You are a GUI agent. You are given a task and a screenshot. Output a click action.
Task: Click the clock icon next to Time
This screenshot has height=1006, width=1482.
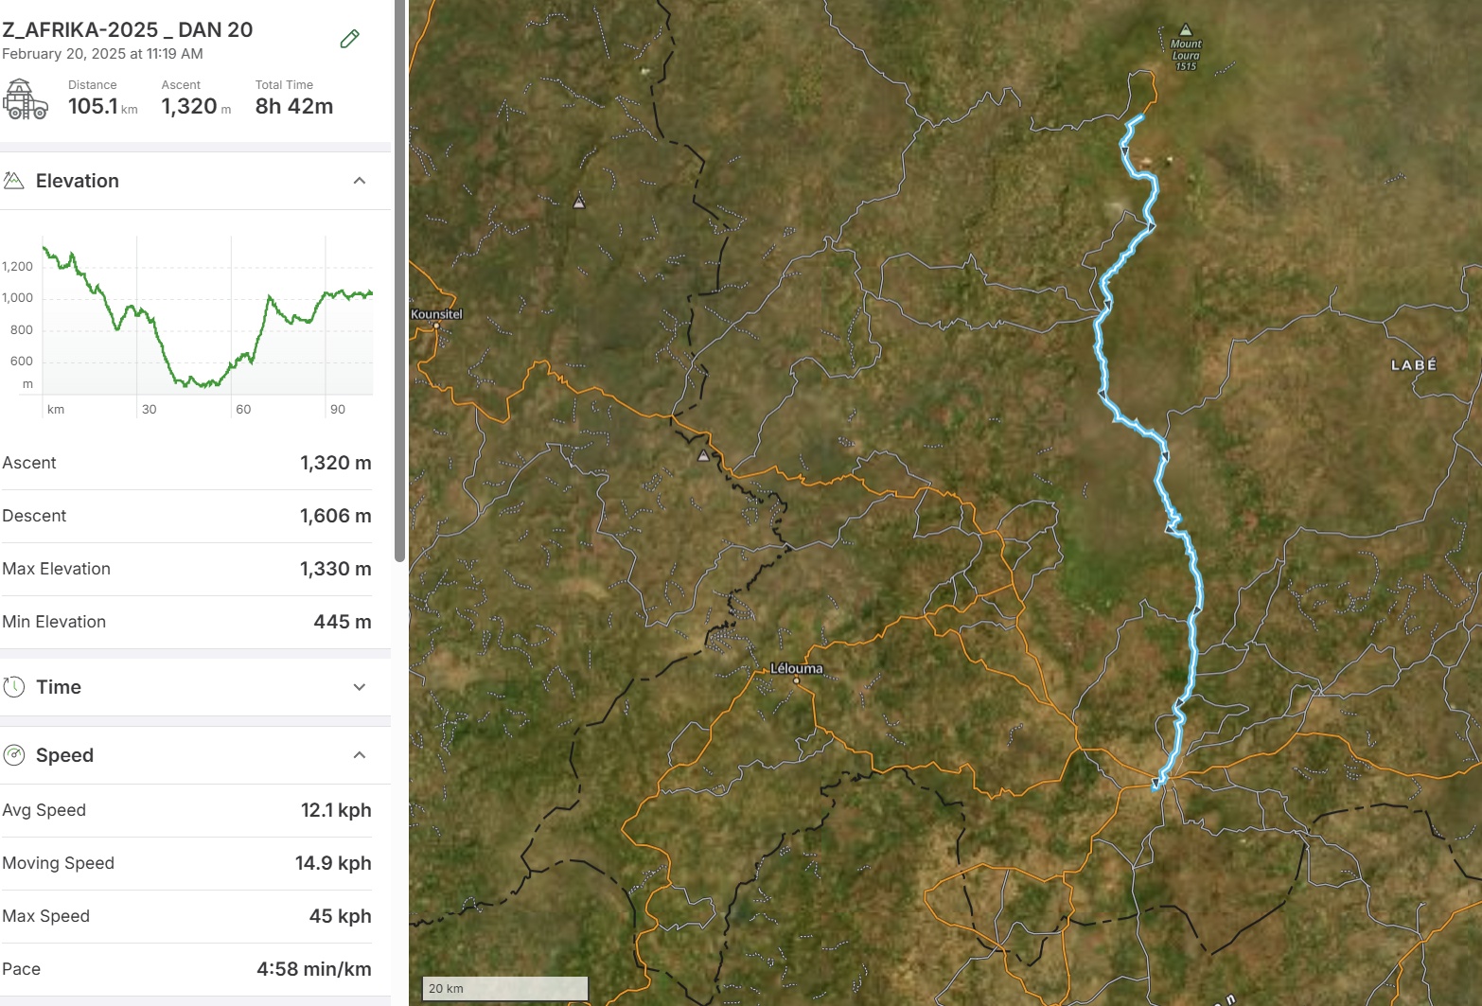pyautogui.click(x=14, y=687)
